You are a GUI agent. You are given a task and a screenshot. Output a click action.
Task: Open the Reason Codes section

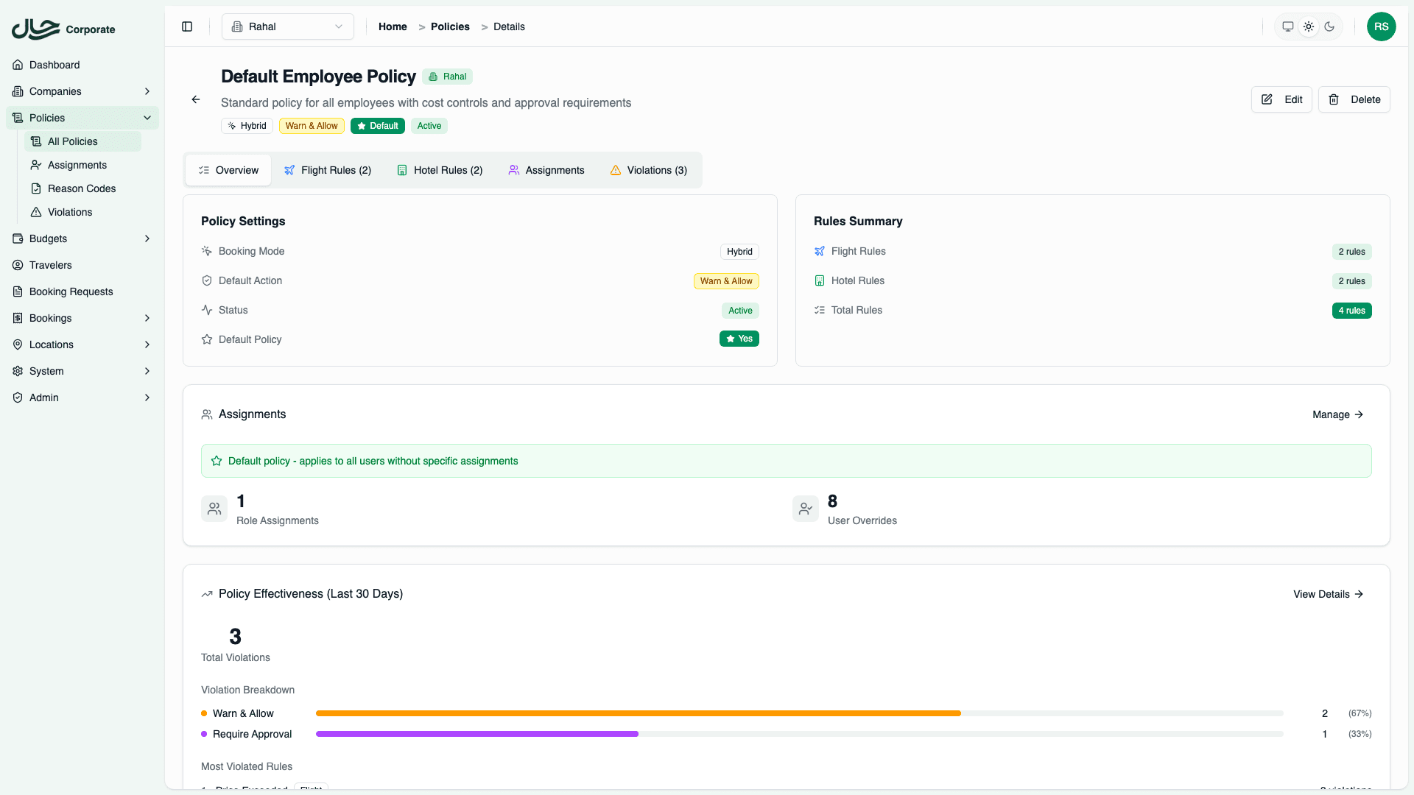(x=81, y=188)
